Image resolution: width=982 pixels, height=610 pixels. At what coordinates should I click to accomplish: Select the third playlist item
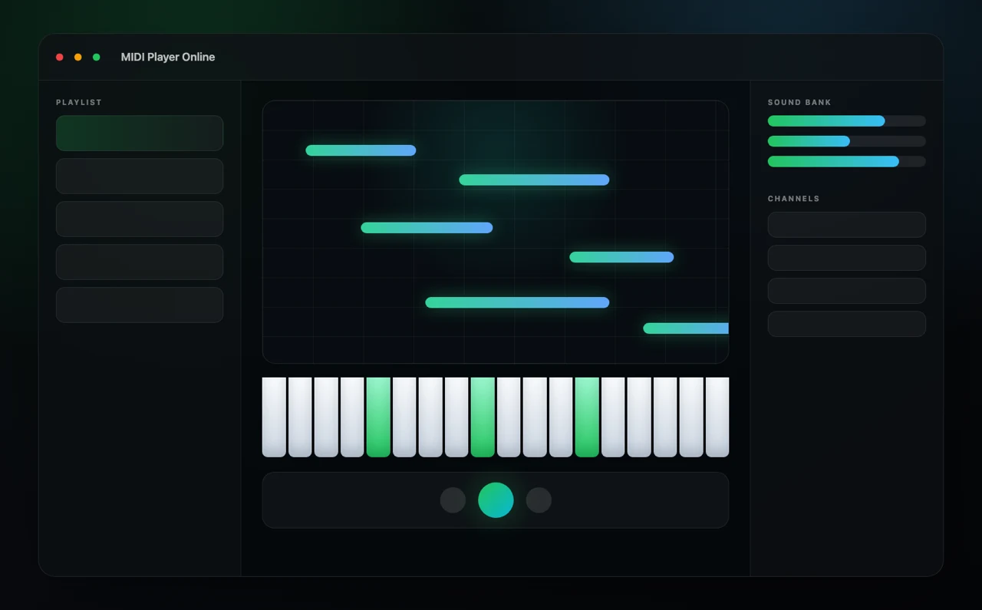pyautogui.click(x=140, y=219)
